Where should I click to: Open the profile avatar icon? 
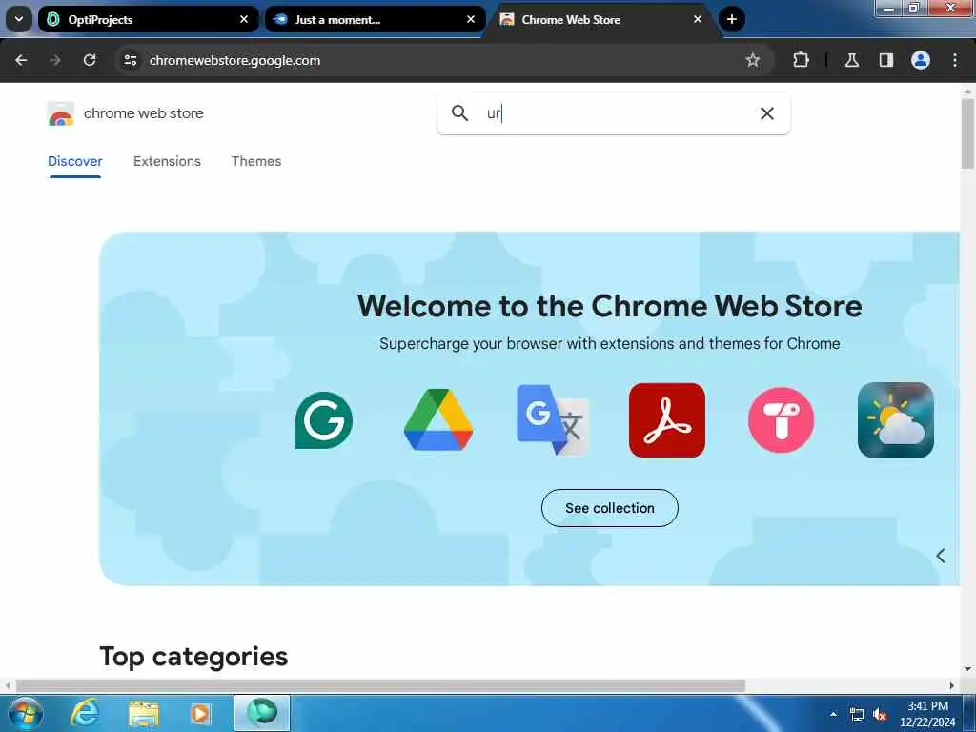pyautogui.click(x=920, y=60)
